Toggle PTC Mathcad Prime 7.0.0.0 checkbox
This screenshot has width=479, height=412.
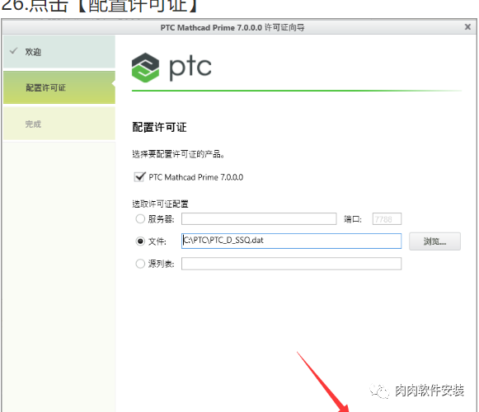click(139, 177)
